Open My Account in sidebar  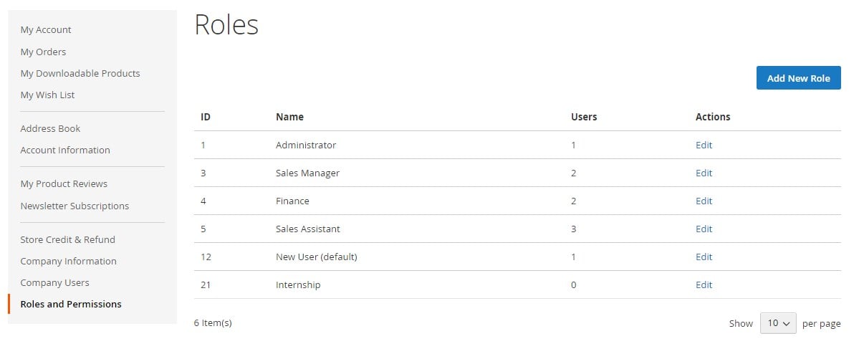(46, 29)
